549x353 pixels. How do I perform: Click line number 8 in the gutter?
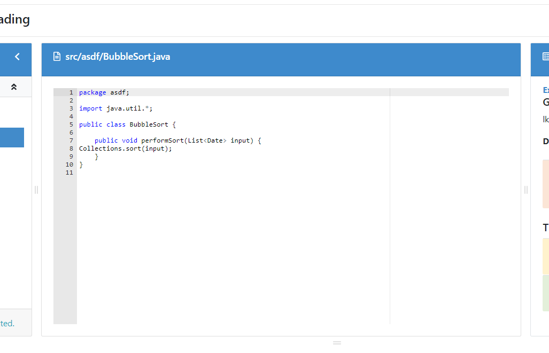click(x=71, y=148)
